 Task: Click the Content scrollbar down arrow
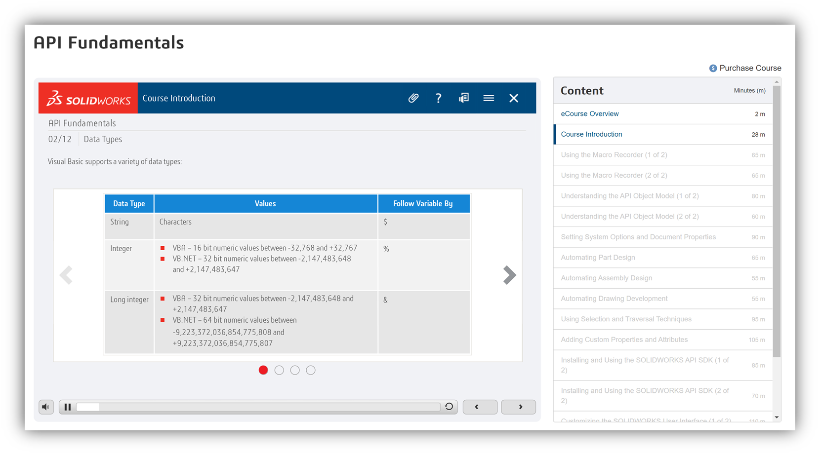point(777,417)
